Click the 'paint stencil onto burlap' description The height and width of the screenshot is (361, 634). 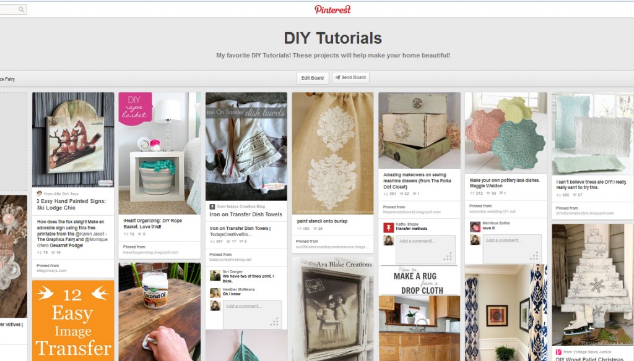pyautogui.click(x=322, y=221)
